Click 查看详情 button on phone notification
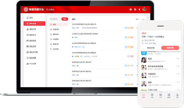Image resolution: width=184 pixels, height=108 pixels. coord(170,48)
